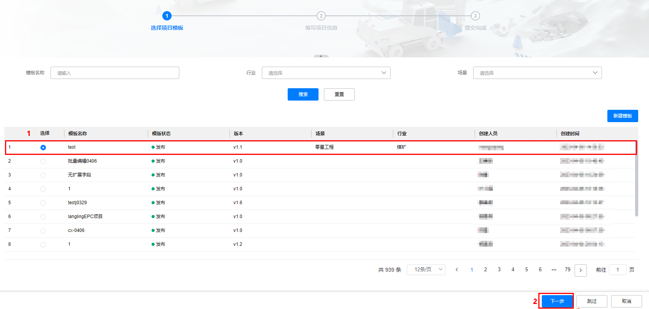Click the 零星工程 scene cell
Screen dimensions: 649x309
[x=324, y=147]
